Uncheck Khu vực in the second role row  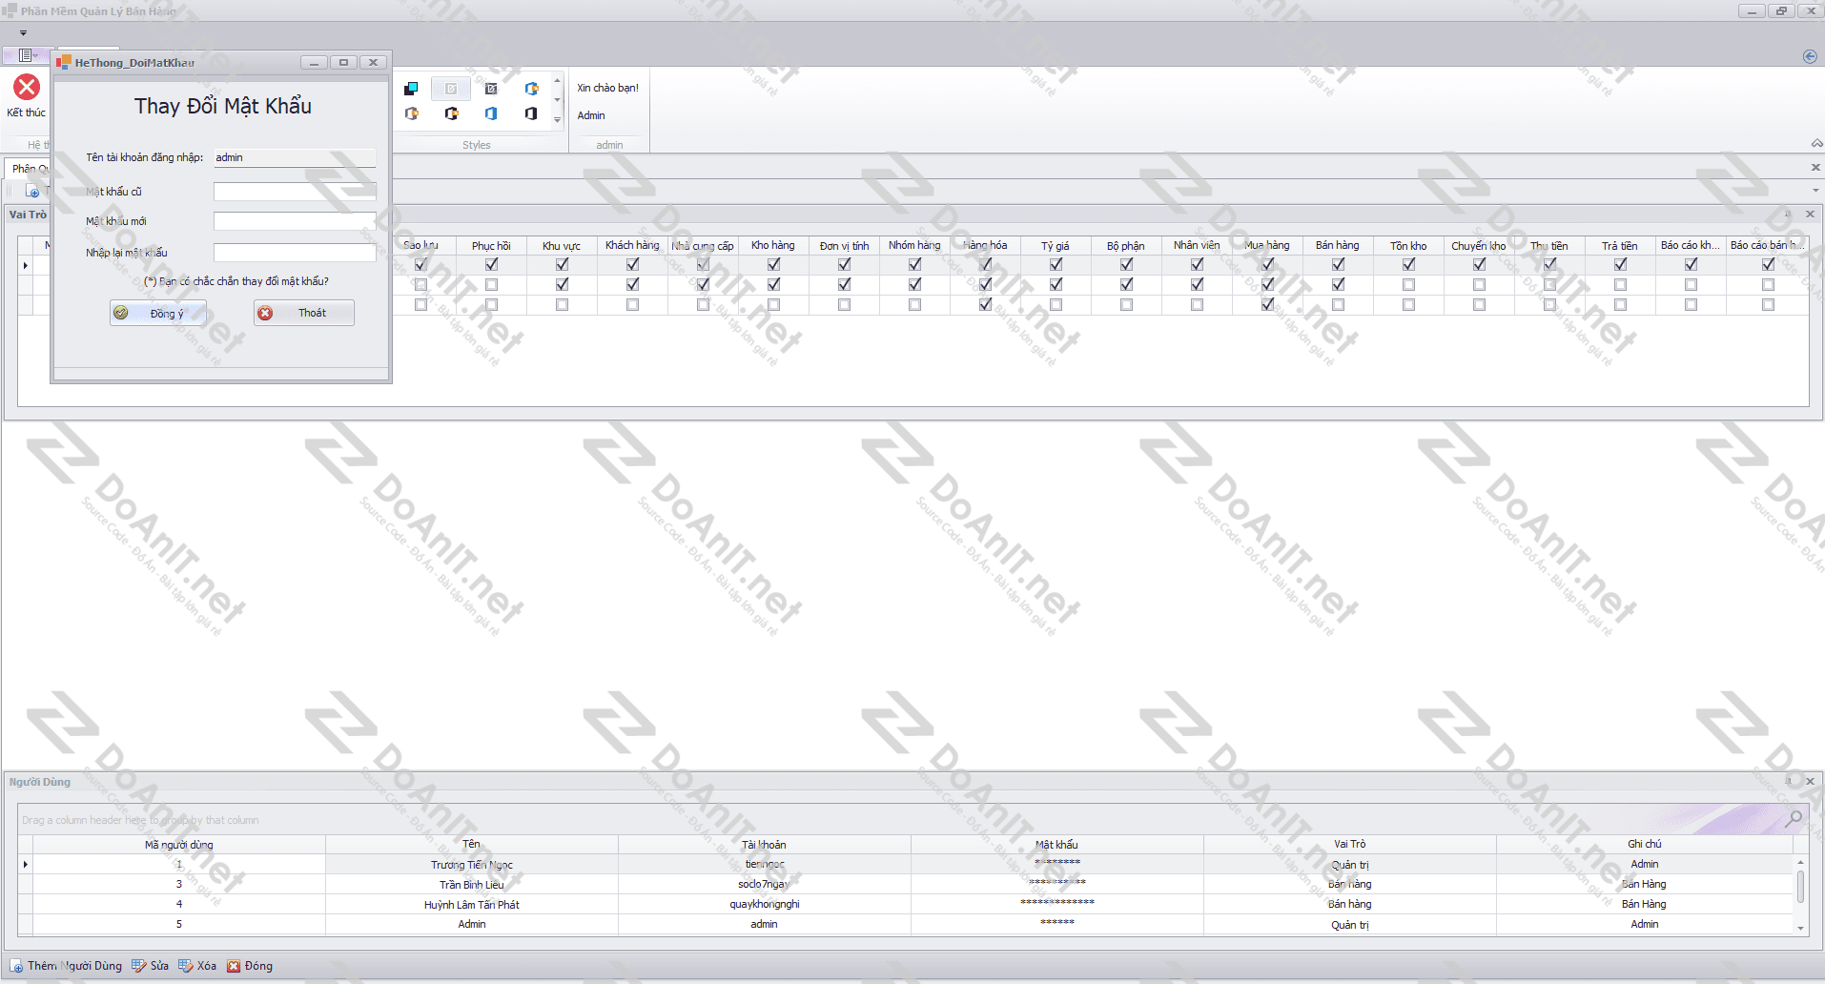tap(562, 284)
